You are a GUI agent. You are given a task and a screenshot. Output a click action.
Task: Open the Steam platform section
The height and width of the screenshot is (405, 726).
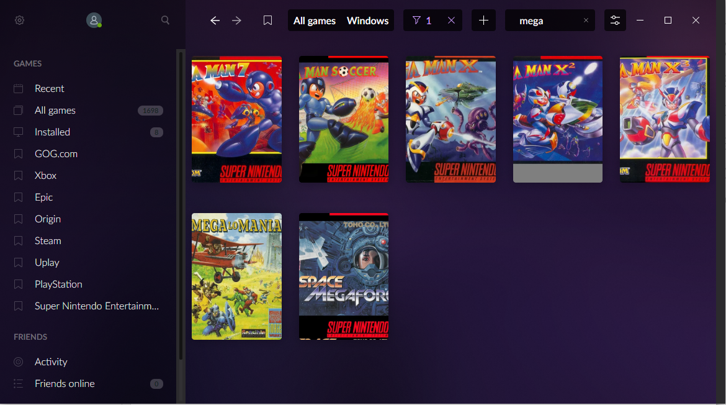pos(47,240)
